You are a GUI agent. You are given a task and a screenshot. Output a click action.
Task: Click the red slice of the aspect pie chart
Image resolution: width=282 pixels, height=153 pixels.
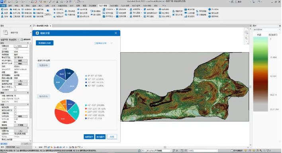(63, 117)
